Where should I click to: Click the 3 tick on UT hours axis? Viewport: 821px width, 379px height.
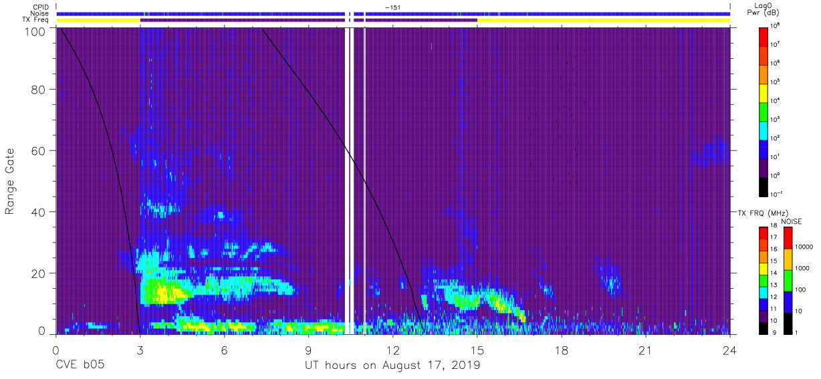140,350
